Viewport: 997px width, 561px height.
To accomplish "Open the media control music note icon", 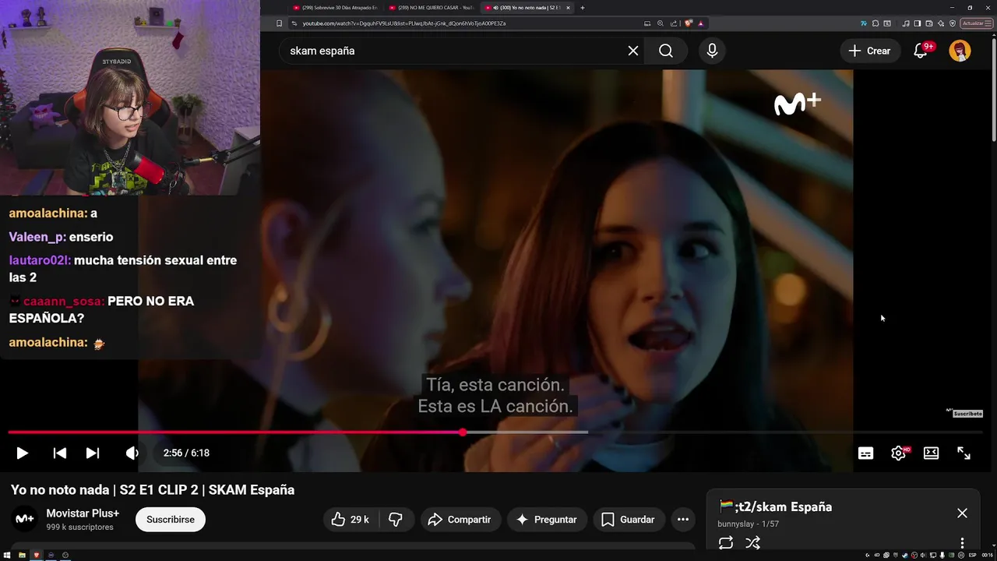I will coord(905,23).
